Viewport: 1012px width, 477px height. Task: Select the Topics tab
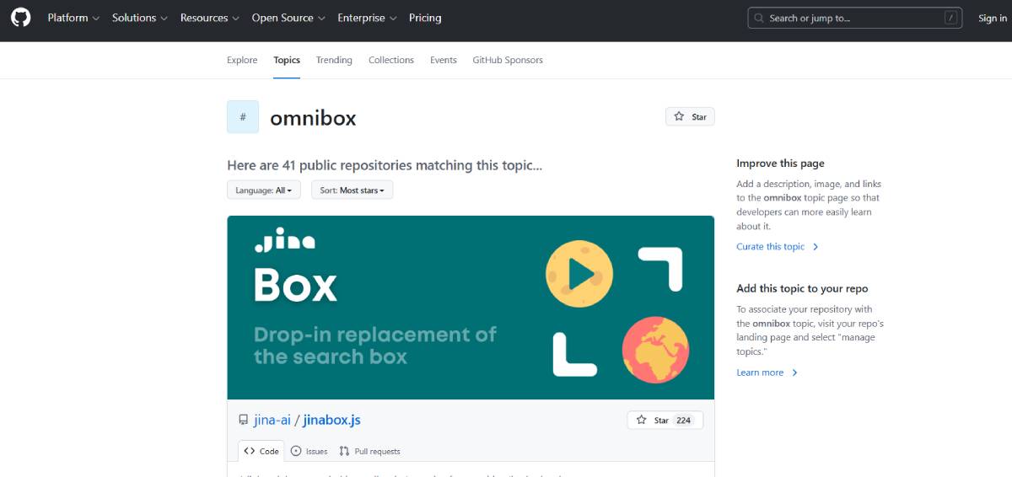click(x=287, y=60)
